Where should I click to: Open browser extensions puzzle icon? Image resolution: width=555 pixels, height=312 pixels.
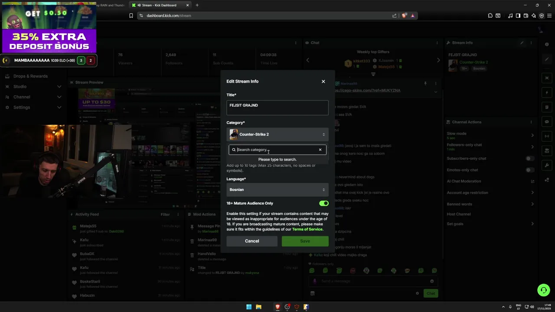pyautogui.click(x=490, y=16)
